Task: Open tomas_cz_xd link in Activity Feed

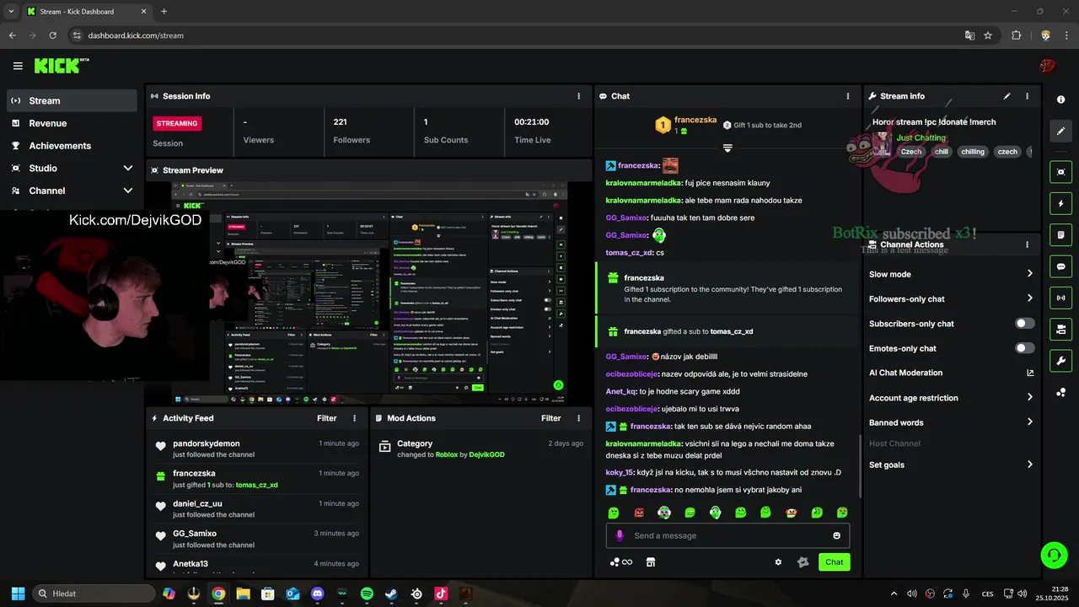Action: click(256, 485)
